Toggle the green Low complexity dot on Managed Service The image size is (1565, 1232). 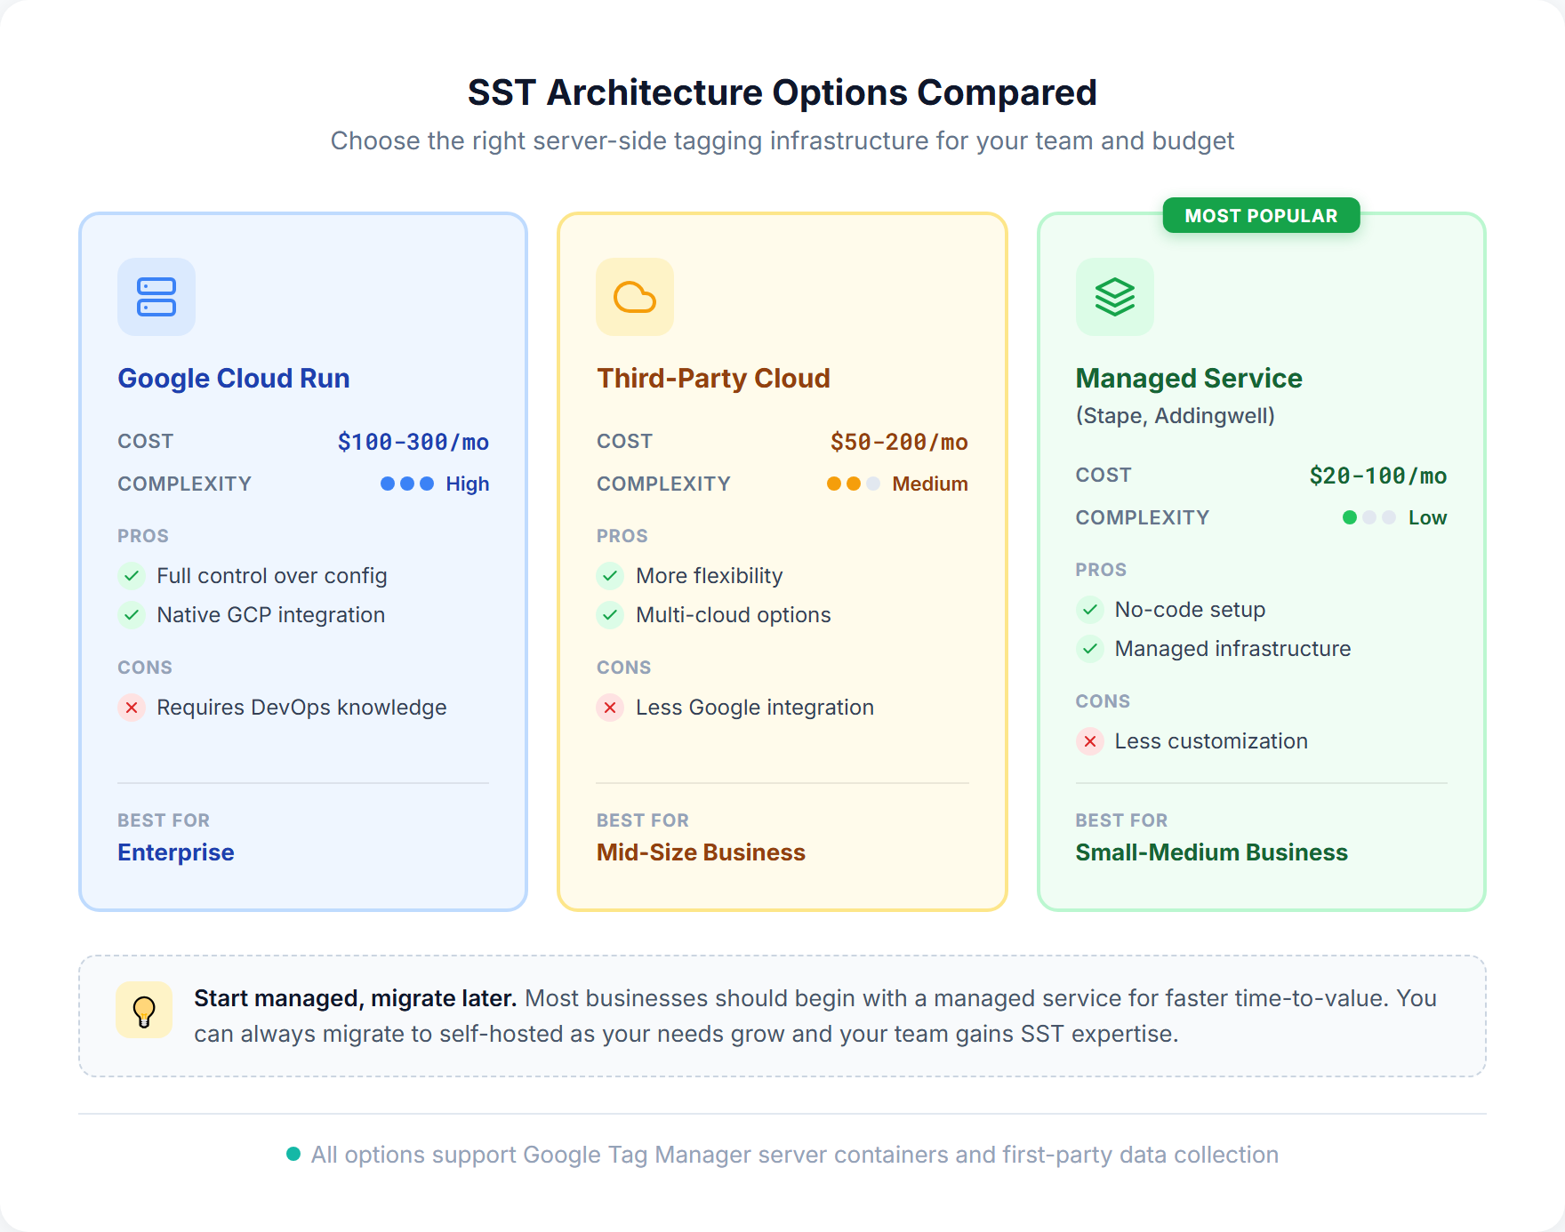[x=1349, y=517]
